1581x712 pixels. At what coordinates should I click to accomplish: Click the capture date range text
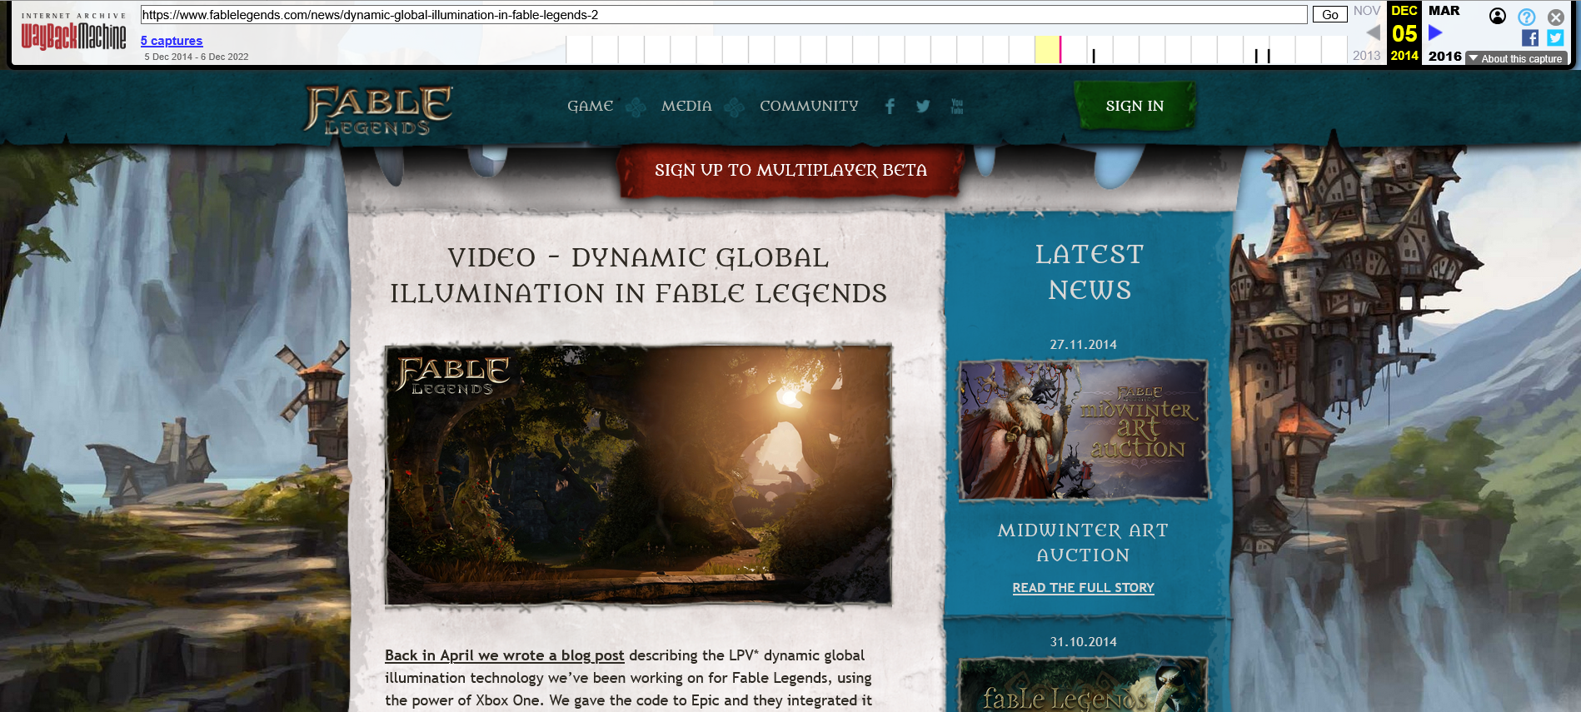197,57
